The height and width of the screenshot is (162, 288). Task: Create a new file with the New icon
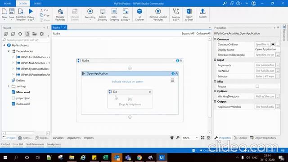(x=4, y=14)
